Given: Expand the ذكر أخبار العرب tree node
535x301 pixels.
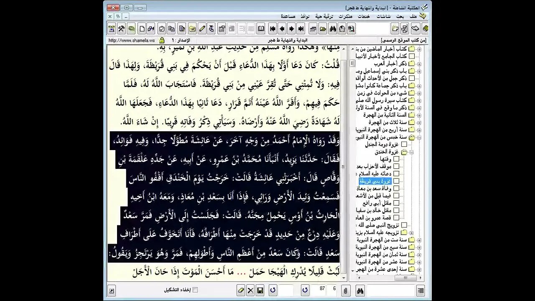Looking at the screenshot, I should (x=419, y=64).
